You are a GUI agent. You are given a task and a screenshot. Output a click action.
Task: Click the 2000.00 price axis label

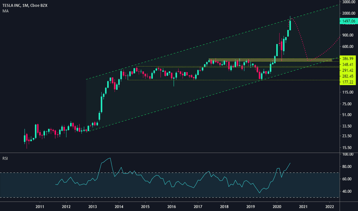click(349, 13)
